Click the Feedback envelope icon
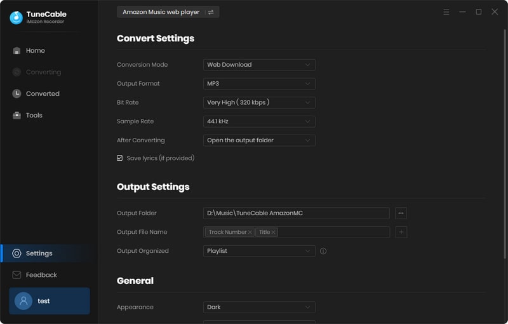 tap(17, 275)
